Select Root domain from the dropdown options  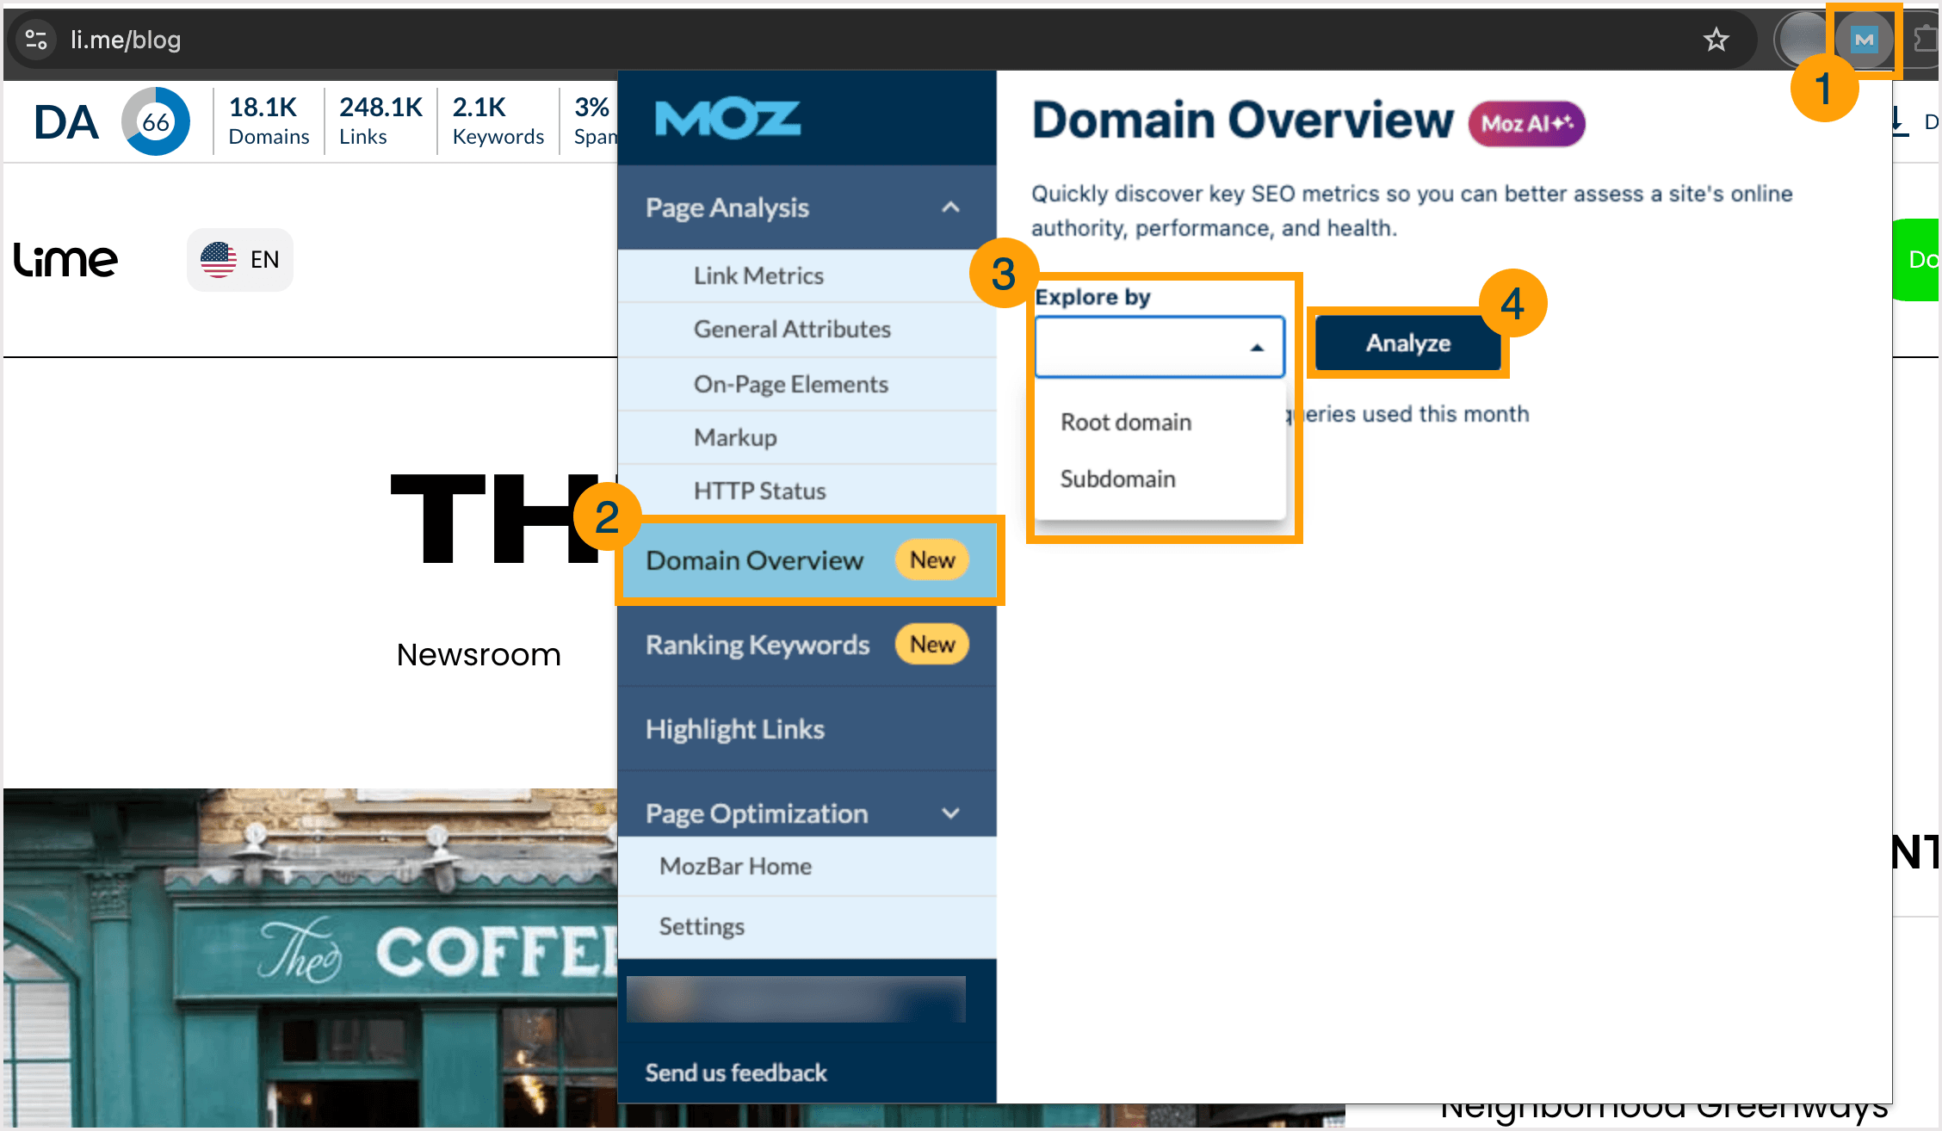1125,422
